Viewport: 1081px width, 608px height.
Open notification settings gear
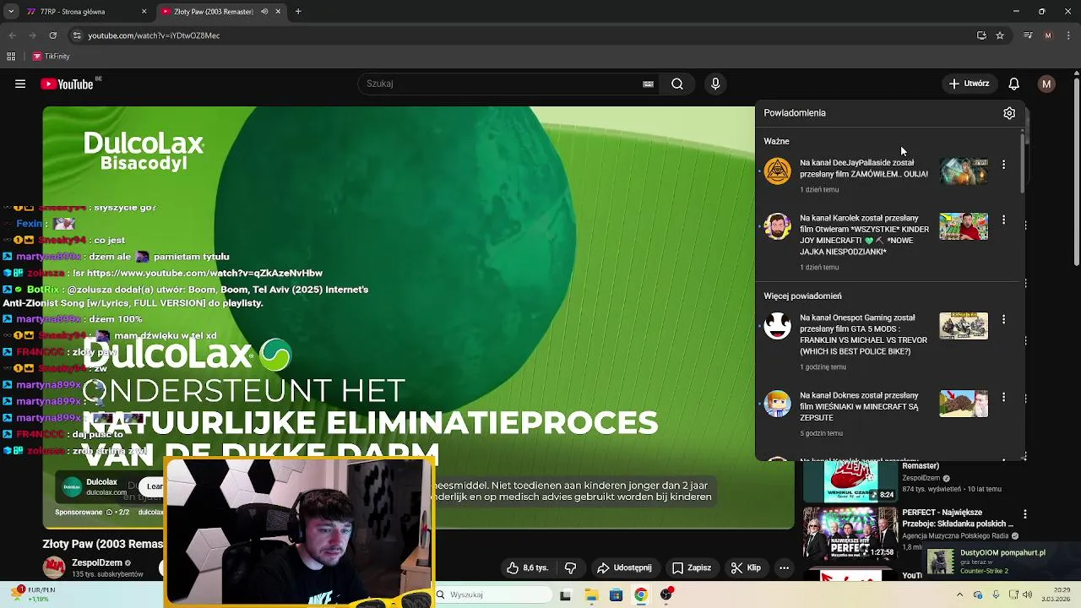pos(1009,113)
